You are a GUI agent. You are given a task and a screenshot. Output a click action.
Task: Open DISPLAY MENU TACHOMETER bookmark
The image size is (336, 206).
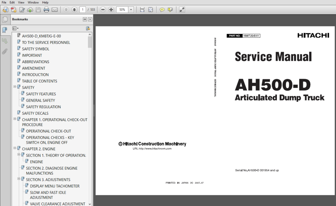point(55,186)
